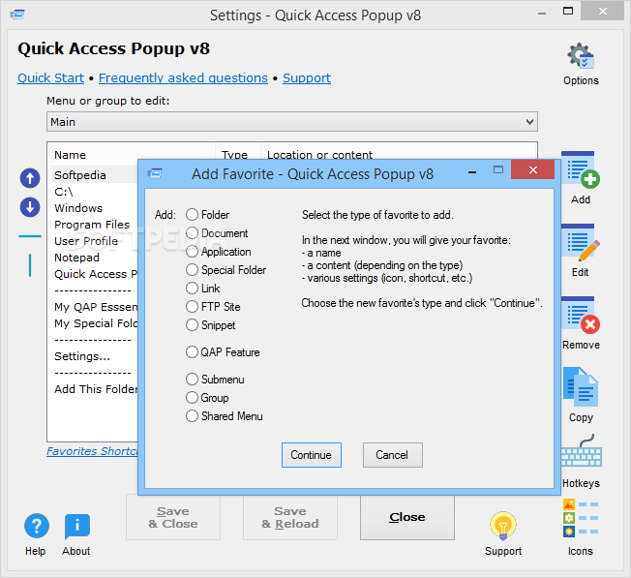The width and height of the screenshot is (631, 578).
Task: Click the Add favorite icon in Settings
Action: [581, 169]
